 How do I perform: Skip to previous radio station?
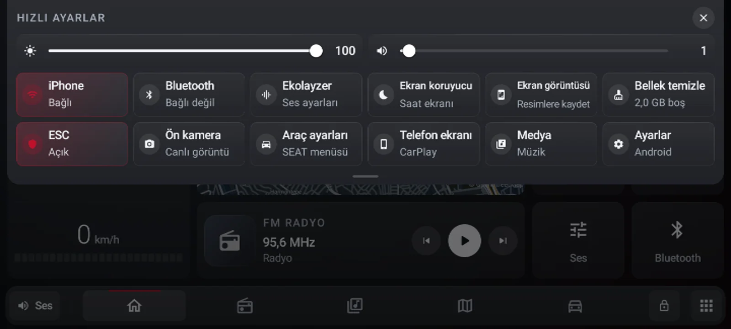pos(426,241)
